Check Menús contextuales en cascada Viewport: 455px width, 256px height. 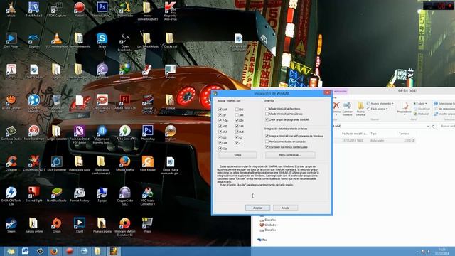click(x=267, y=142)
